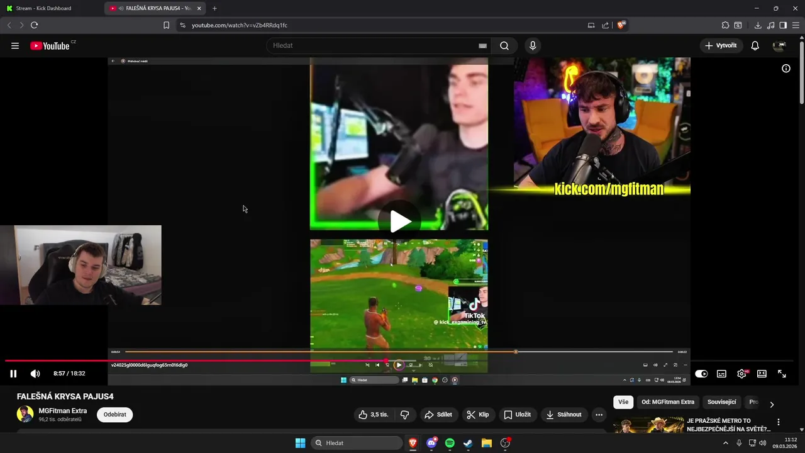Pause the video

coord(13,374)
